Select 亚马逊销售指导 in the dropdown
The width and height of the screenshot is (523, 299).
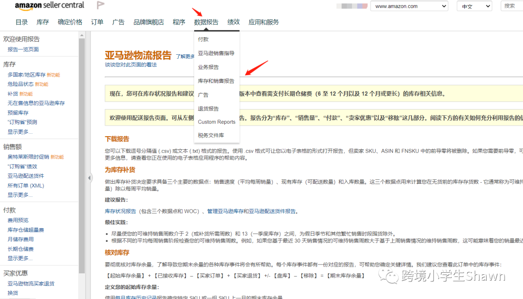[x=216, y=53]
